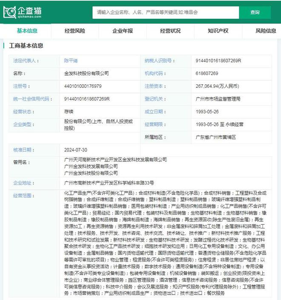This screenshot has height=300, width=281.
Task: Select registration number 440101000176979
Action: pyautogui.click(x=83, y=86)
